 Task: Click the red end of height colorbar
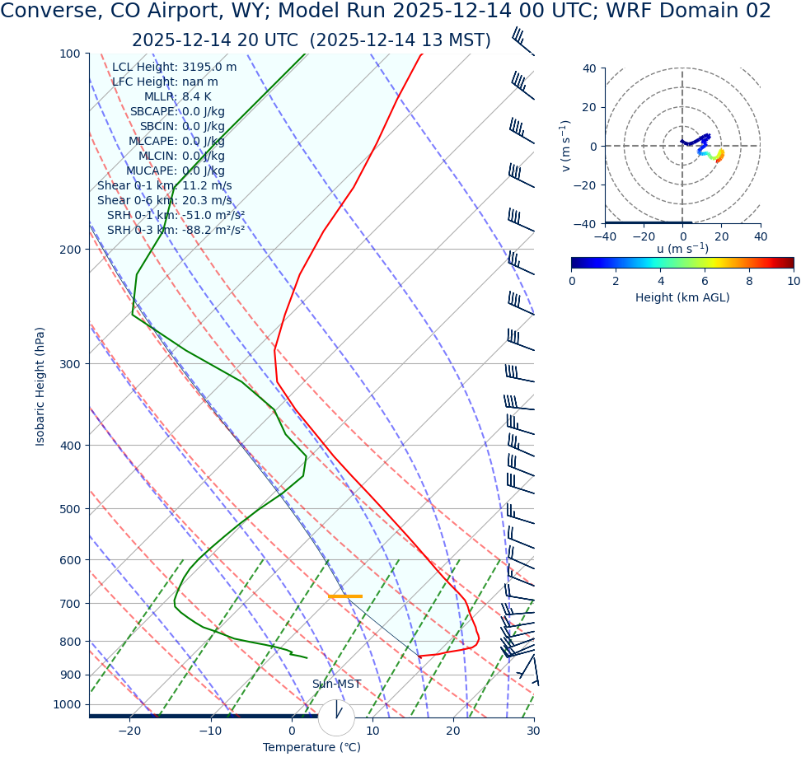[x=789, y=263]
